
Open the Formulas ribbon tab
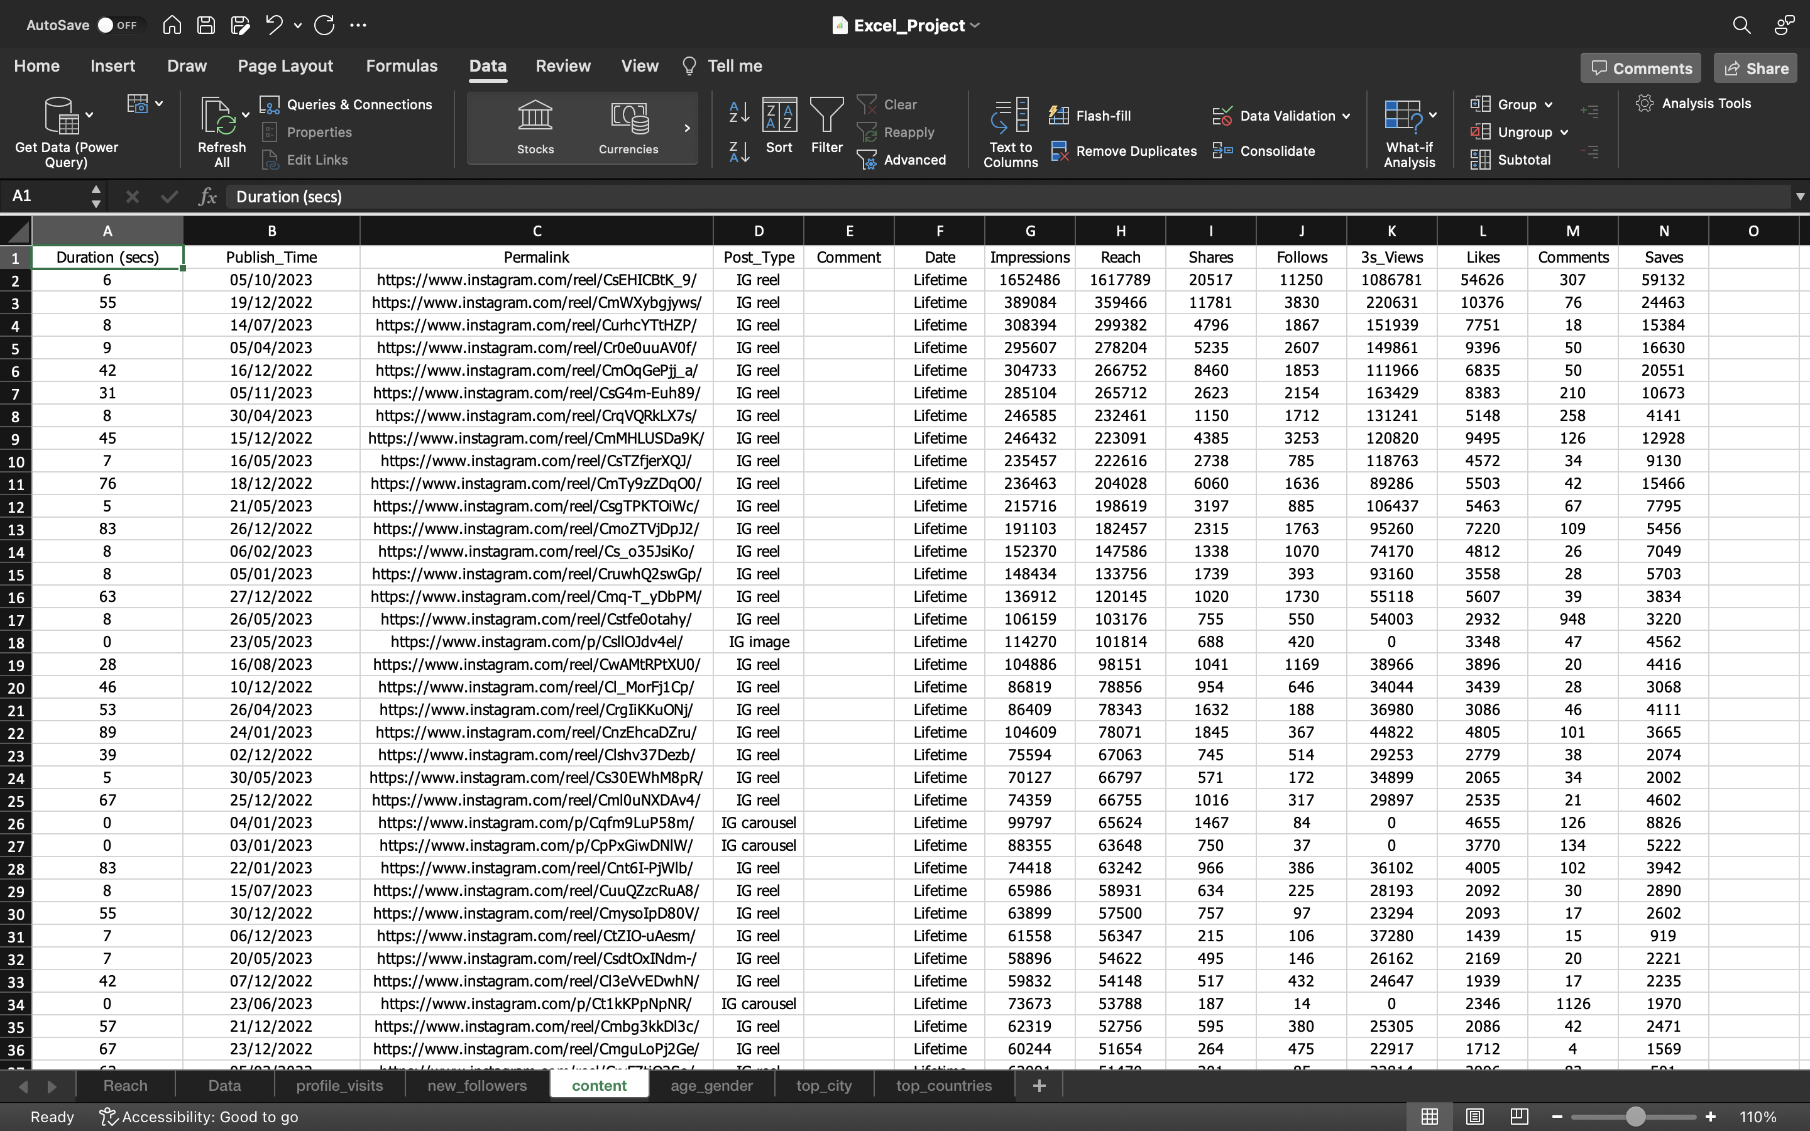pos(402,66)
